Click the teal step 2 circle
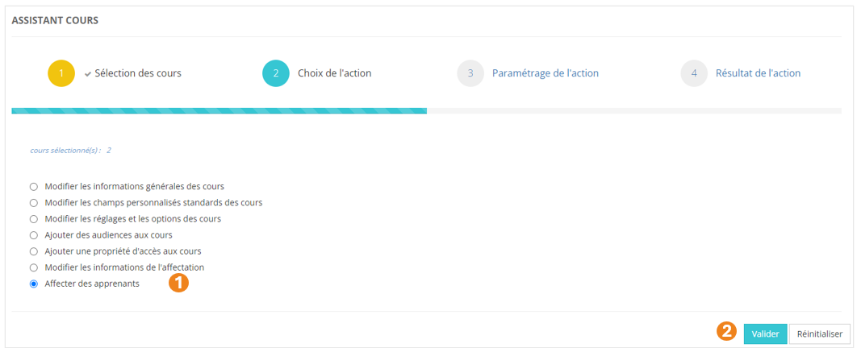 click(276, 73)
